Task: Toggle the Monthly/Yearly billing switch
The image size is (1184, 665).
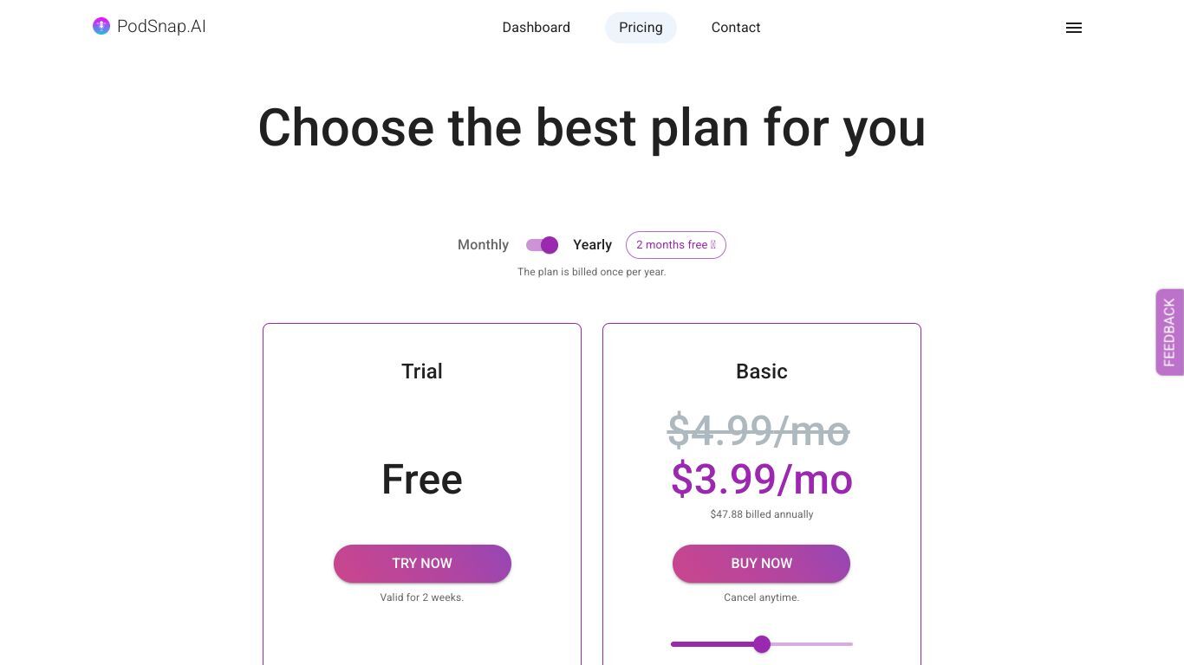Action: click(542, 245)
